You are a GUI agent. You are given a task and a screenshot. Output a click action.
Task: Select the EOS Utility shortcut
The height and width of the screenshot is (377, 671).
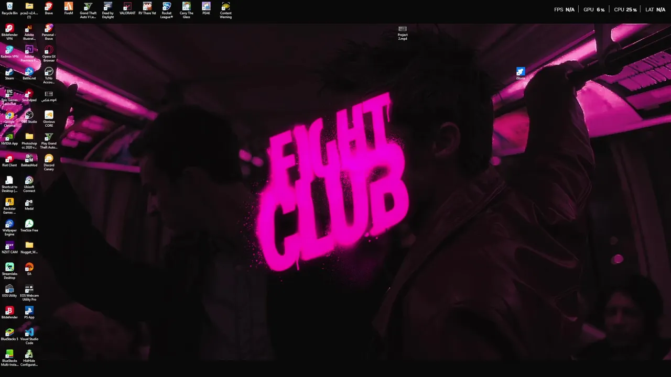coord(9,291)
